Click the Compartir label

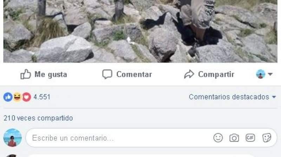[216, 74]
